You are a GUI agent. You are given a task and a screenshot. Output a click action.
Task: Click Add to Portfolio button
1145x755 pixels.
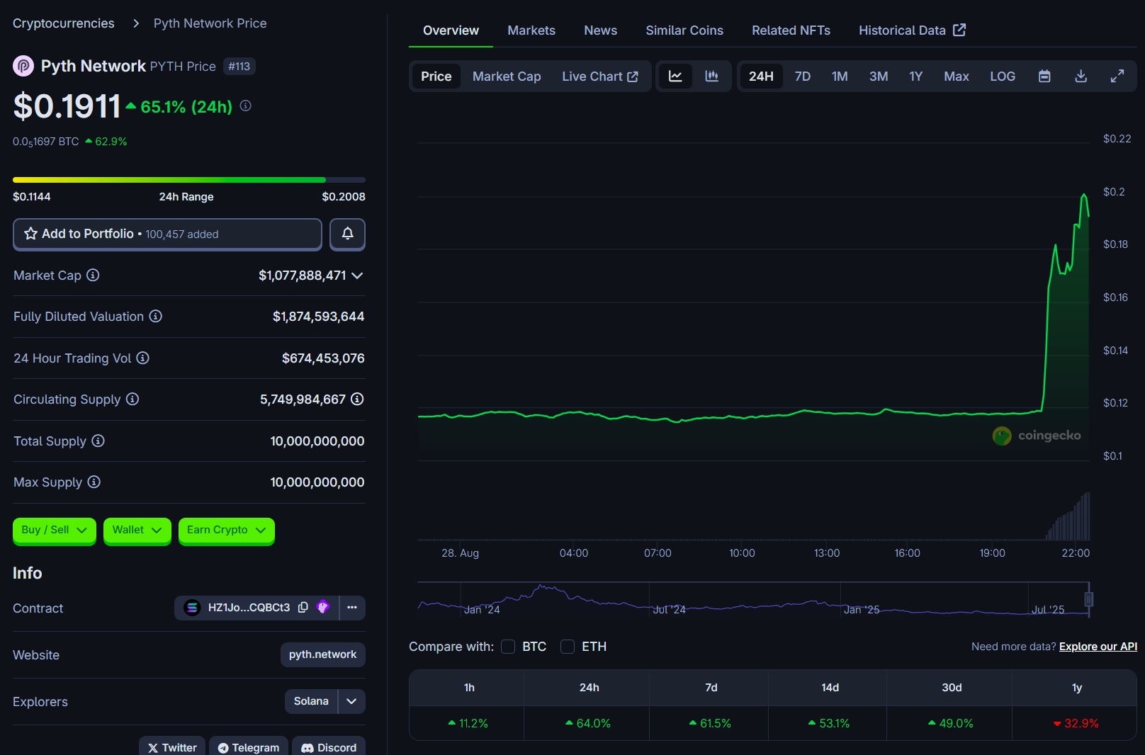[x=167, y=234]
